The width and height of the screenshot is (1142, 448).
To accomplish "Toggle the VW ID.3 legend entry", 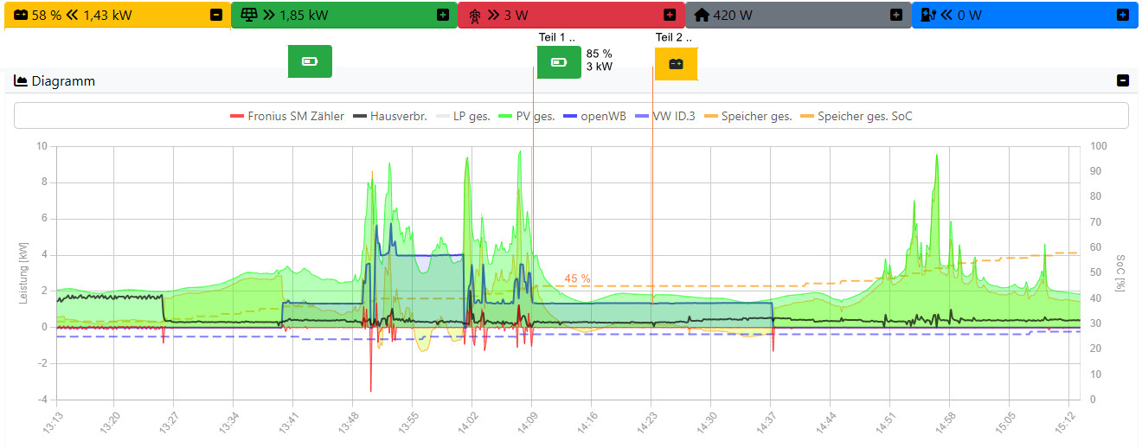I will [664, 116].
